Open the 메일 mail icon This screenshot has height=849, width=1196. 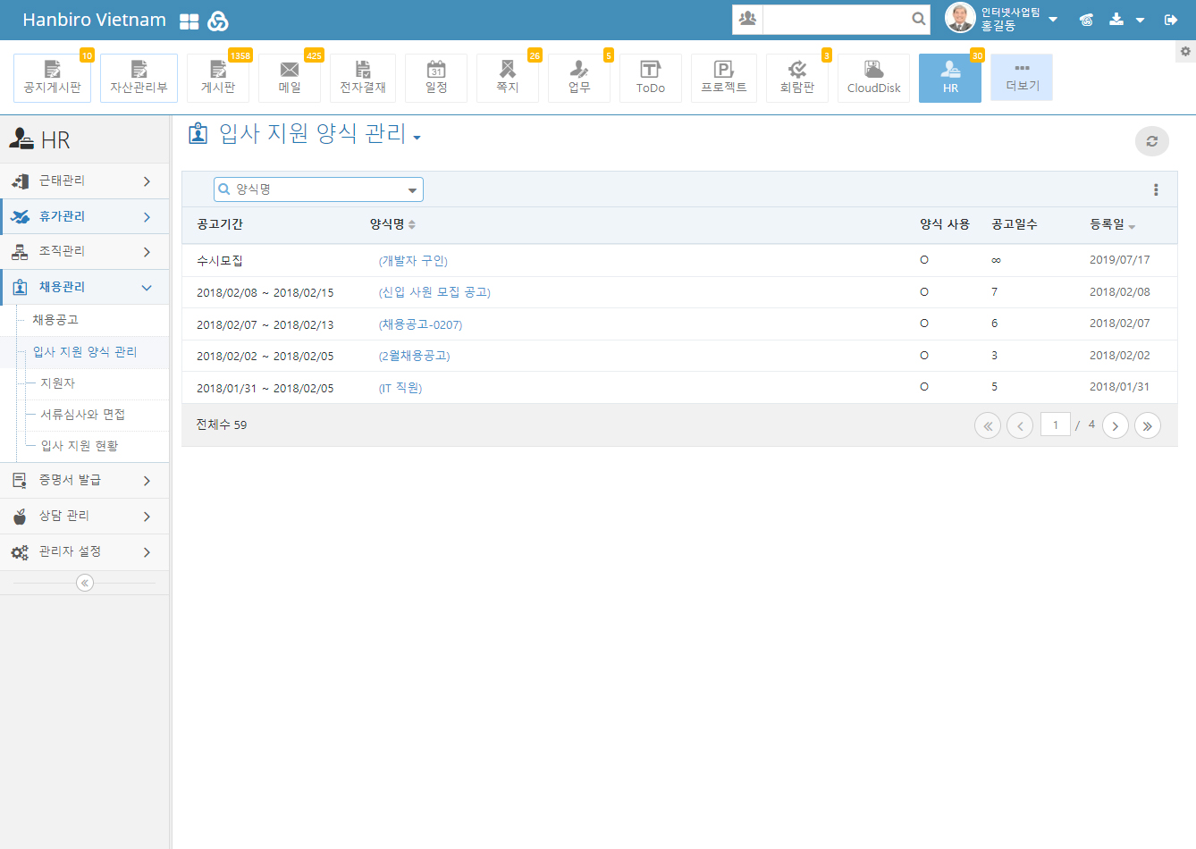290,78
